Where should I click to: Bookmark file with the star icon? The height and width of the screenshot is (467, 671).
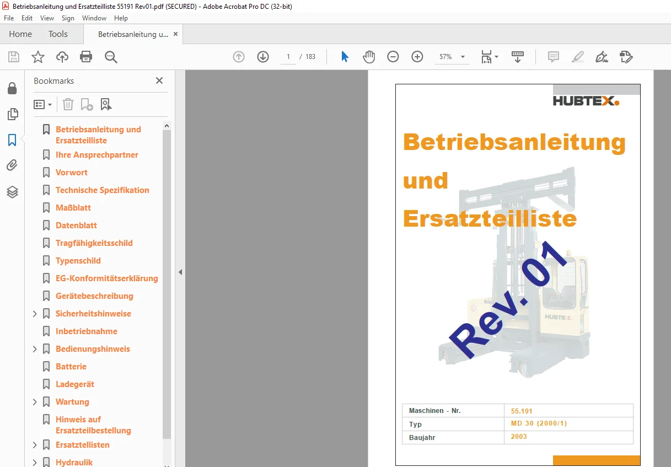38,57
